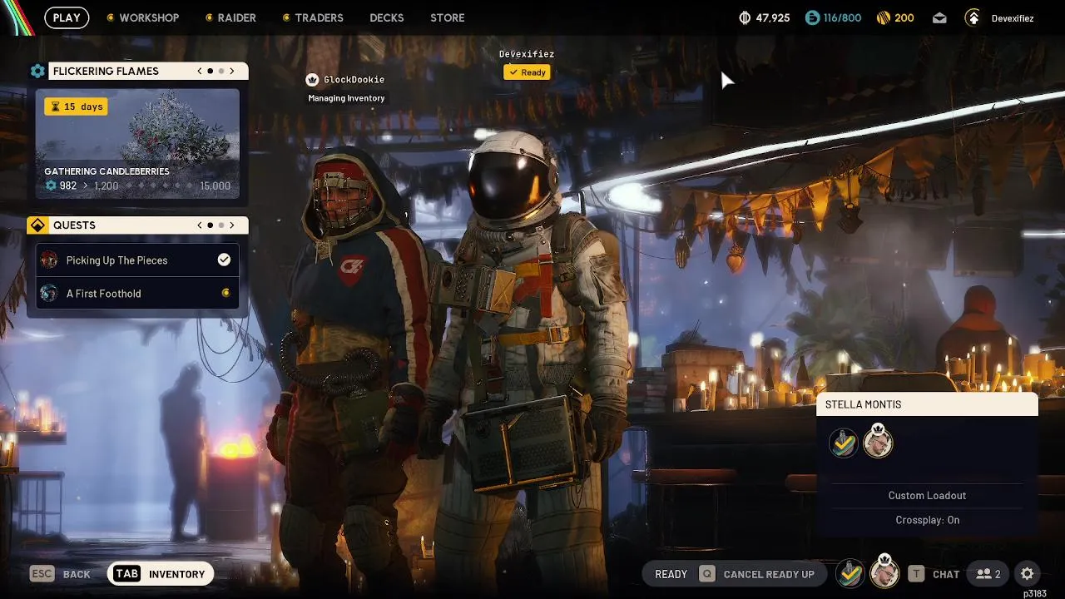Select first page dot in Quests
Viewport: 1065px width, 599px height.
(x=211, y=225)
